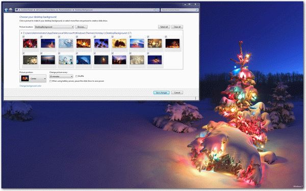Click the search magnifier icon
The image size is (306, 191).
tap(197, 10)
